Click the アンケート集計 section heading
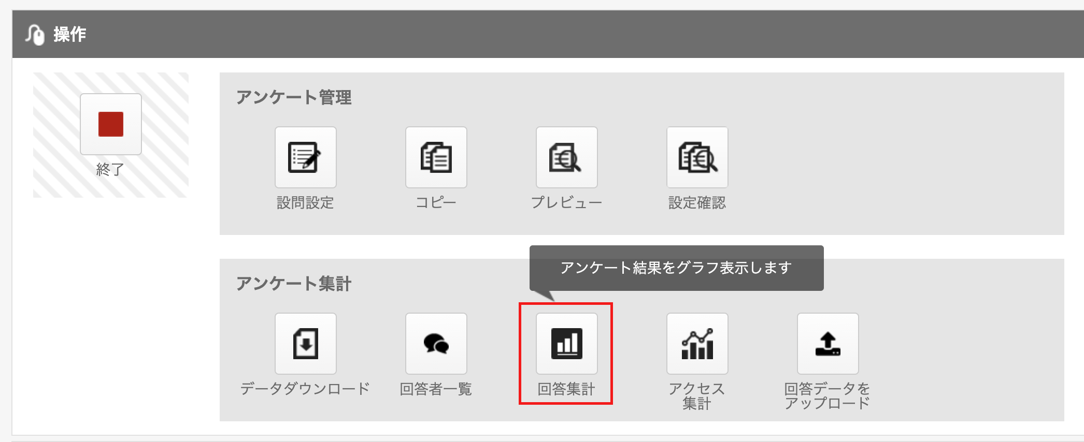 [294, 284]
